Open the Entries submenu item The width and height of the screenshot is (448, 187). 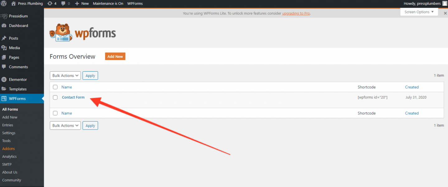pyautogui.click(x=7, y=125)
